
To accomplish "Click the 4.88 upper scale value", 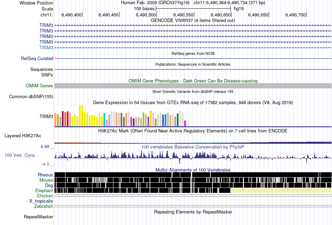I will point(45,147).
